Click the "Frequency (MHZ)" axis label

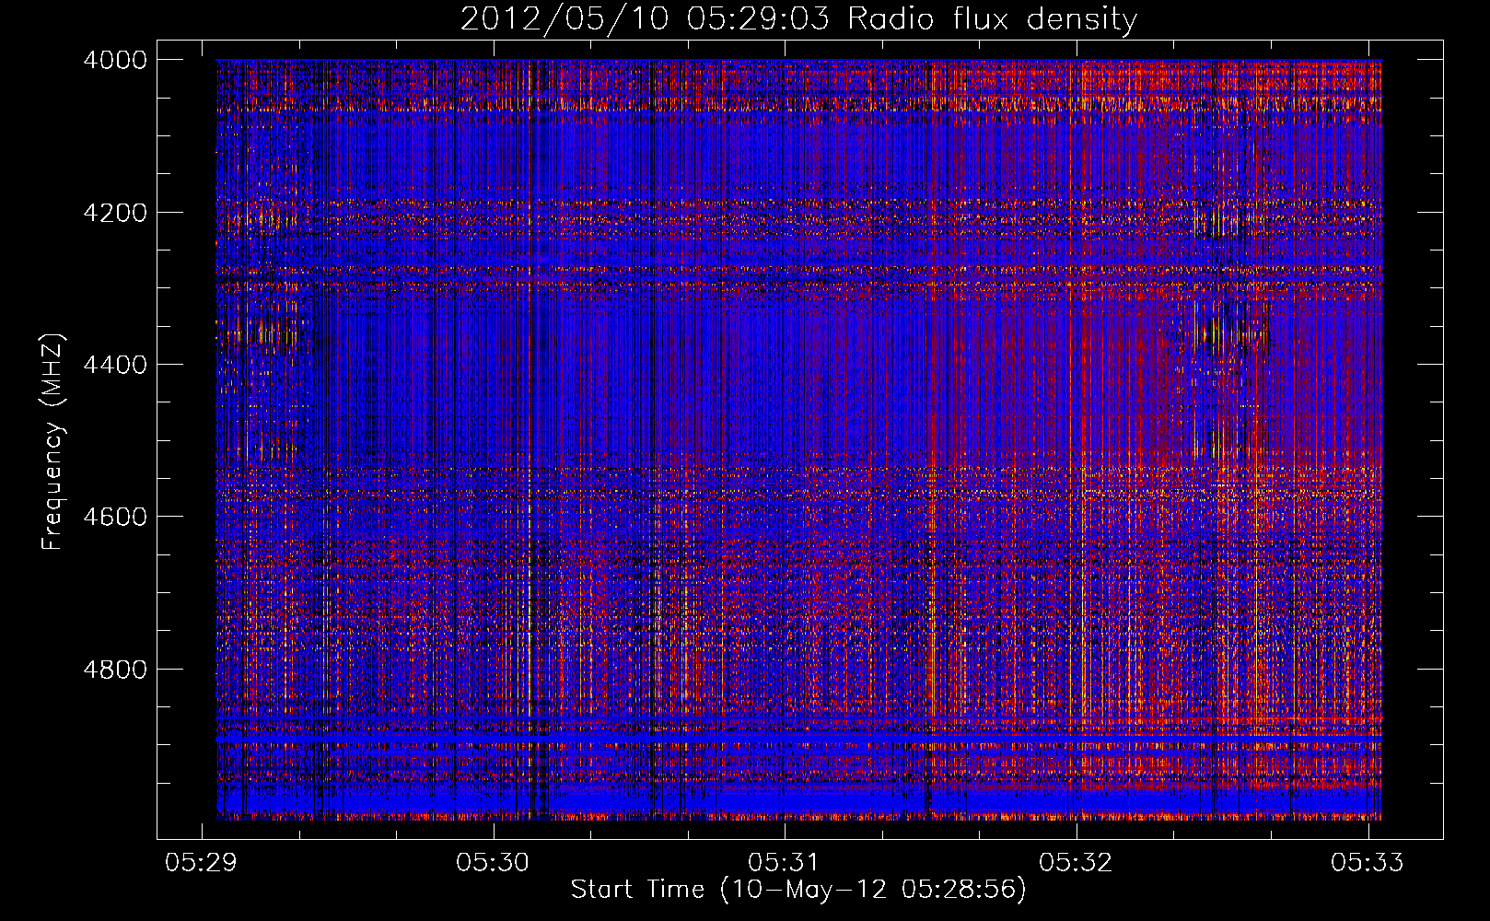[x=52, y=441]
